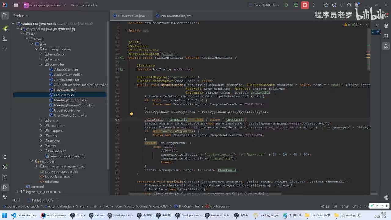Click the gutter icon beside the FileController class line
Screen dimensions: 391x220
pos(122,58)
